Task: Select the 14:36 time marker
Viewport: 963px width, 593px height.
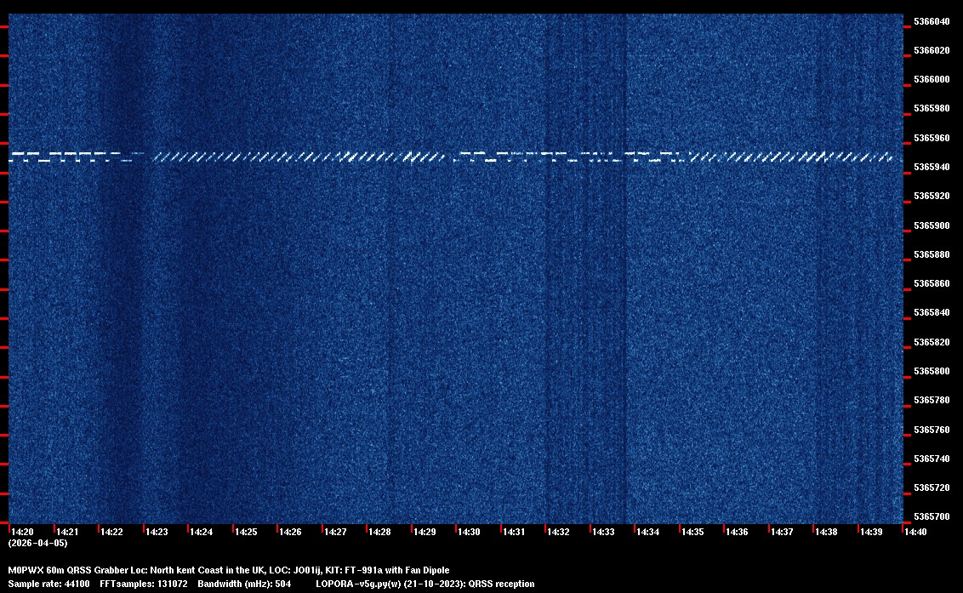Action: point(737,532)
